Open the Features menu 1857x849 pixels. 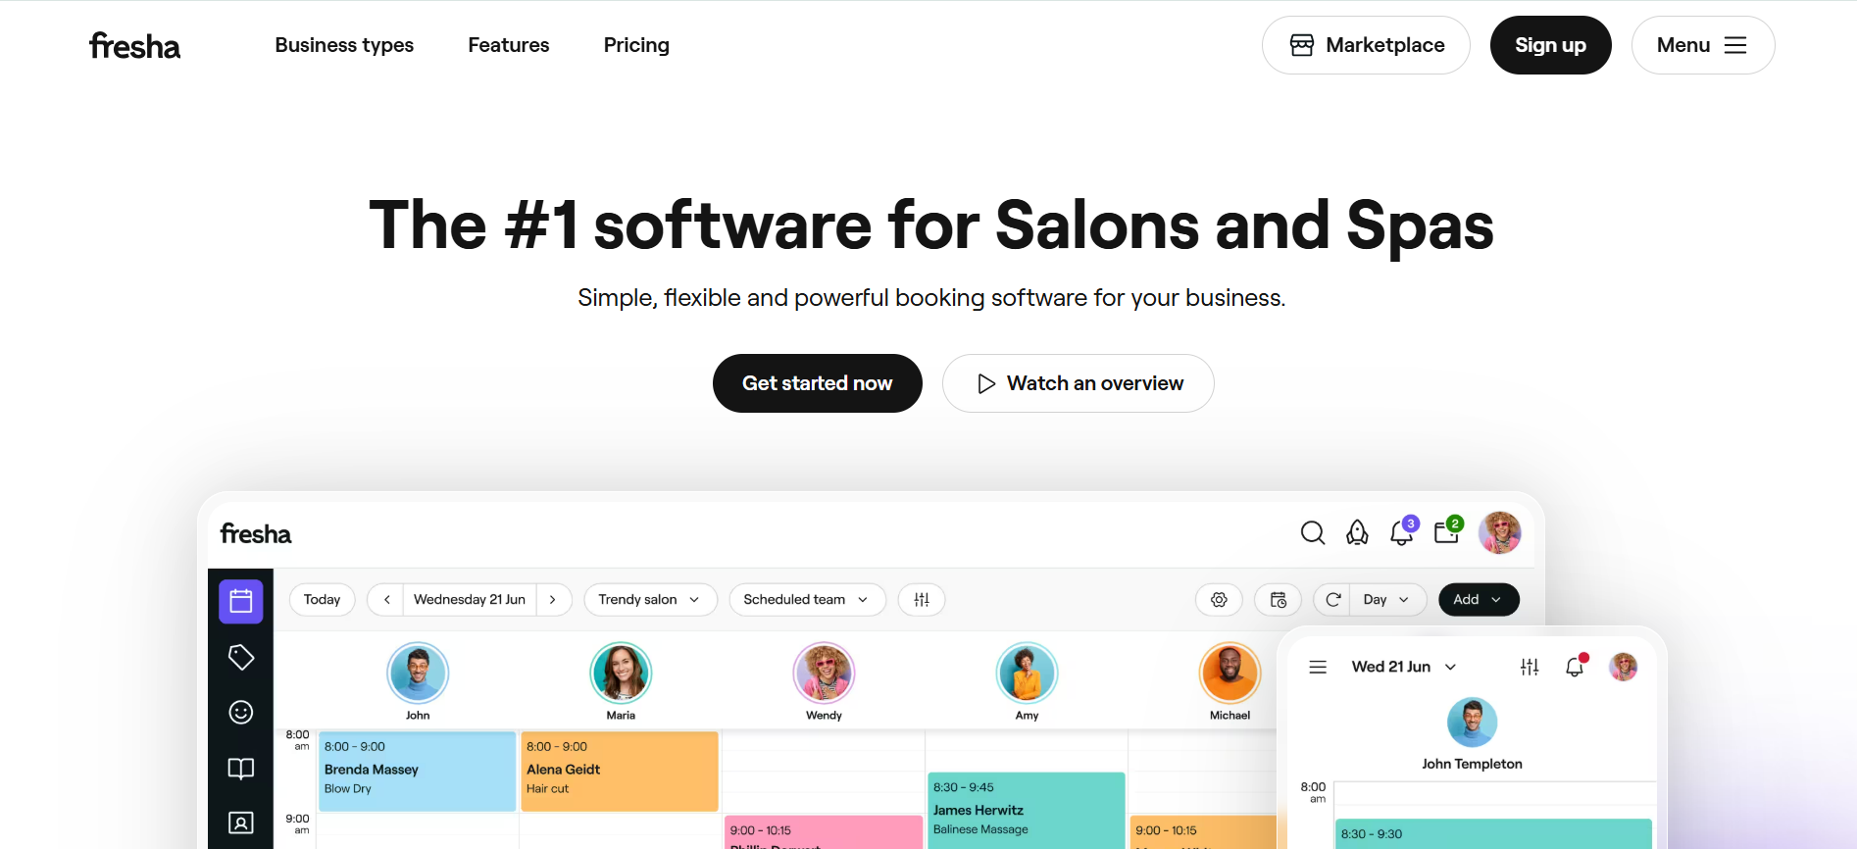pos(509,45)
